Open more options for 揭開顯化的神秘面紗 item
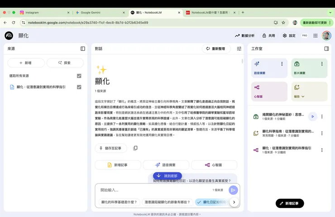The image size is (335, 217). [x=322, y=116]
